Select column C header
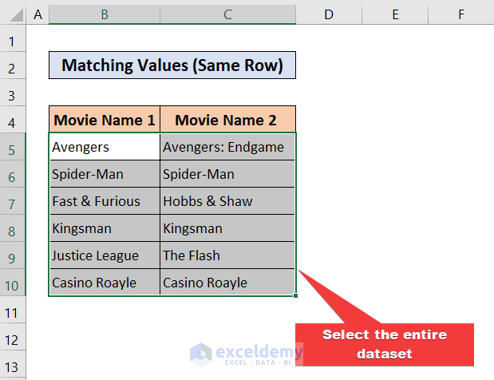 pos(227,14)
